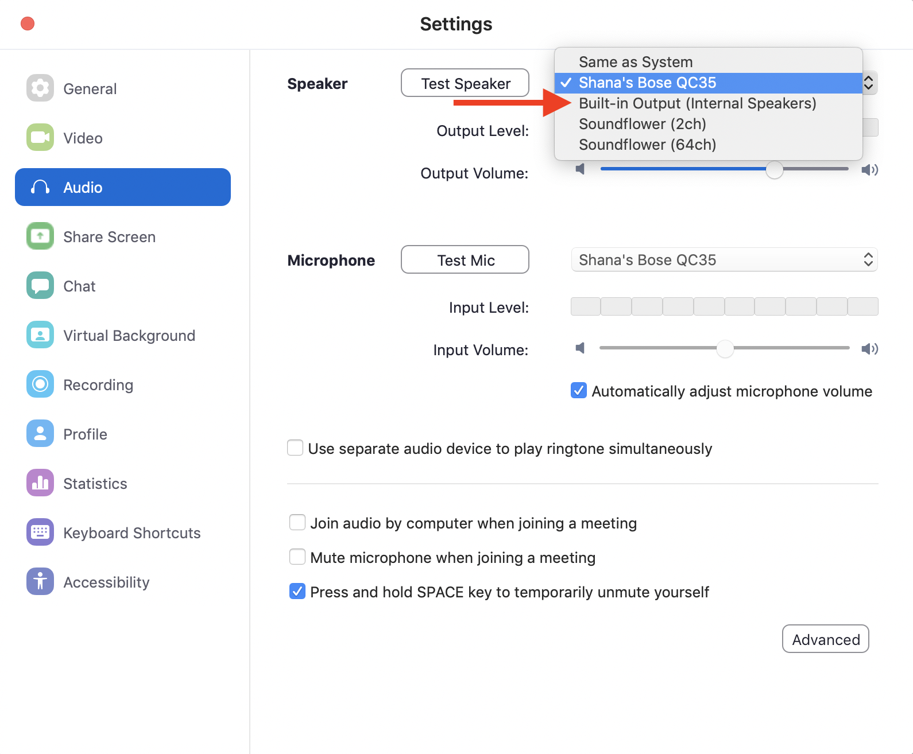Open Profile settings tab
The width and height of the screenshot is (913, 754).
[x=123, y=434]
